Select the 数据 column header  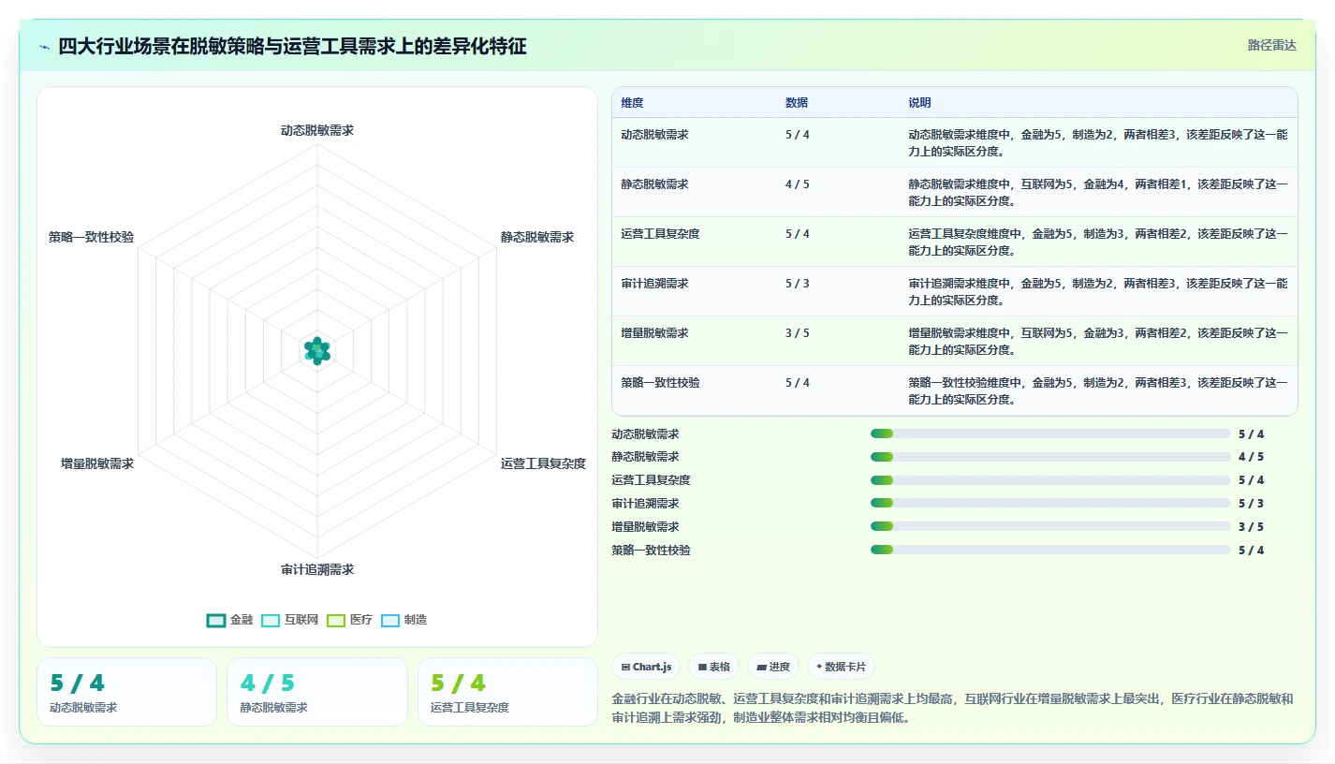pos(797,103)
